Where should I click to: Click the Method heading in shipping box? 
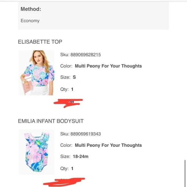pos(31,9)
